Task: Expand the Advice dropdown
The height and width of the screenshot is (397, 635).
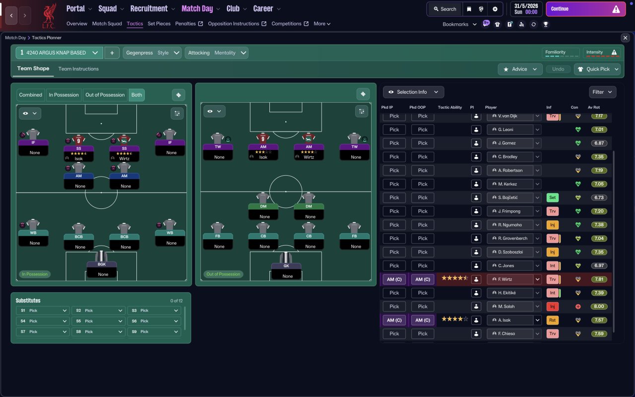Action: (x=520, y=69)
